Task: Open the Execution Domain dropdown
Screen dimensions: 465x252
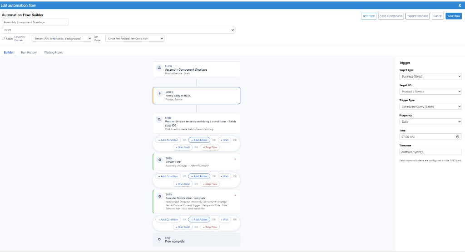Action: (x=62, y=39)
